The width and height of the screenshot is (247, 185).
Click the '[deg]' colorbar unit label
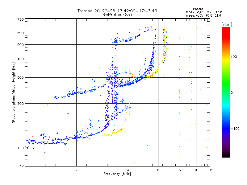tap(227, 24)
